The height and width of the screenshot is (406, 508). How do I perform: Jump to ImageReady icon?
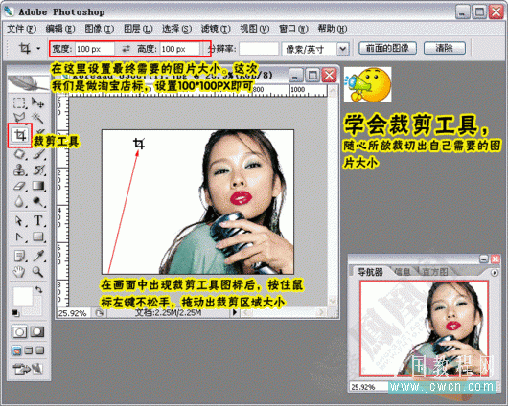[28, 369]
